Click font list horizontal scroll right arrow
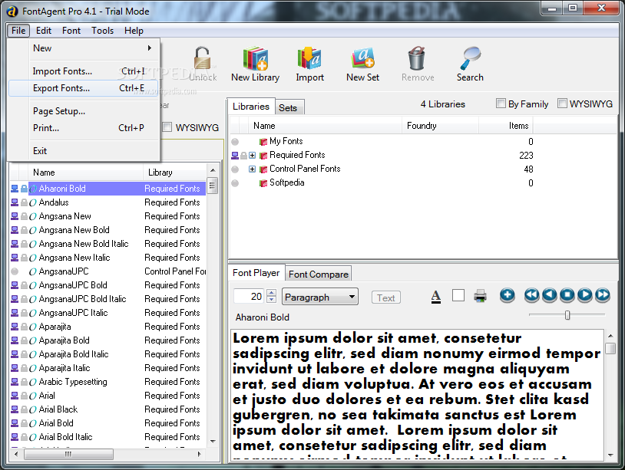This screenshot has width=625, height=470. point(199,454)
